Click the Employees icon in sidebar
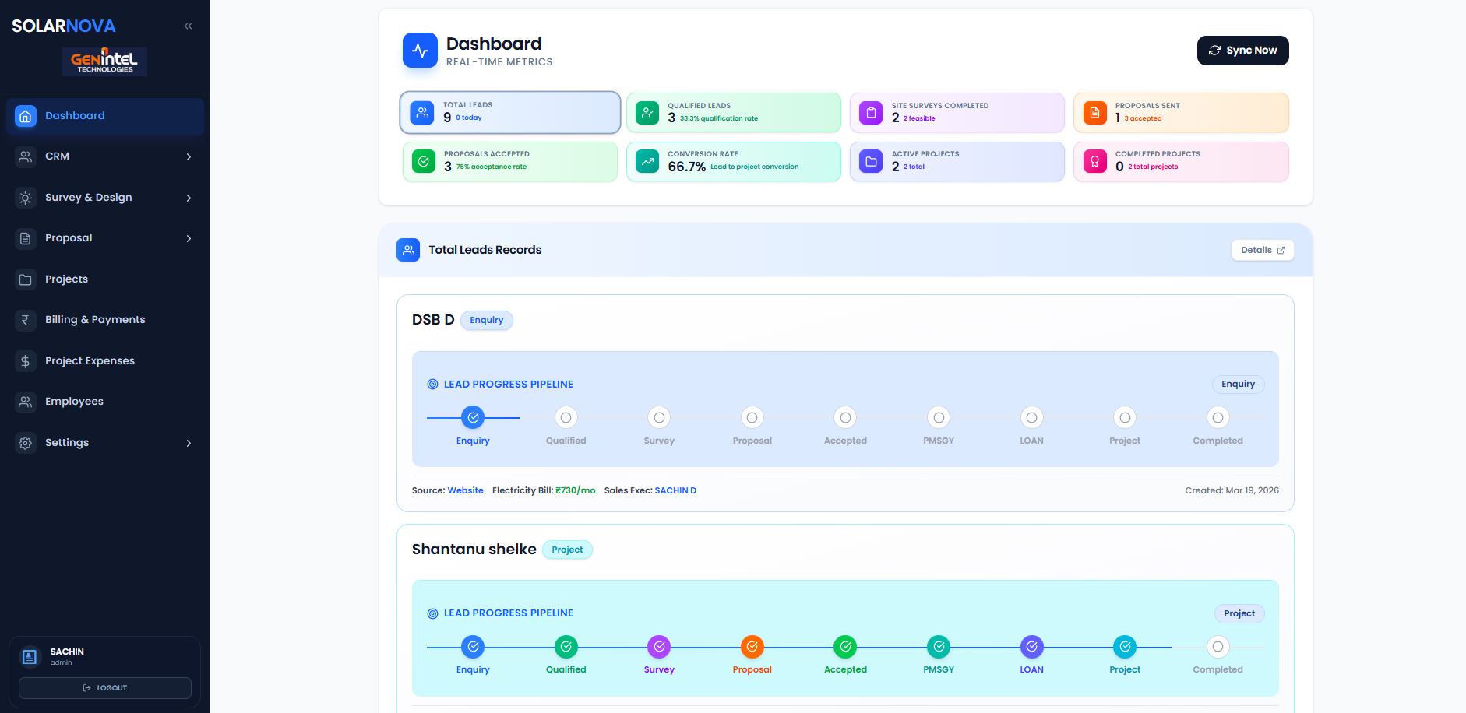The height and width of the screenshot is (713, 1466). coord(26,402)
